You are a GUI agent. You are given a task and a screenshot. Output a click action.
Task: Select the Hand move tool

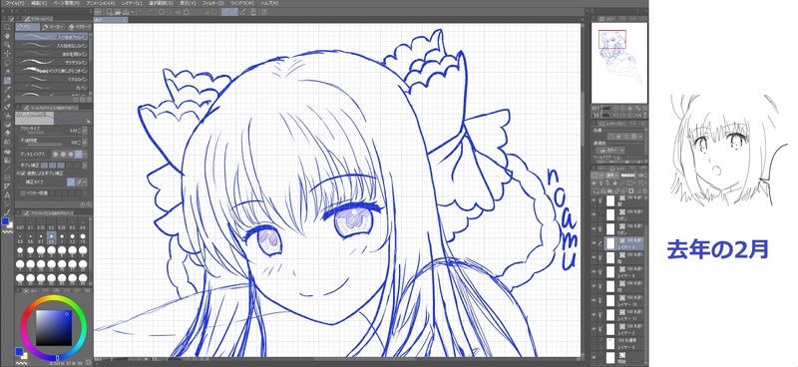tap(7, 36)
